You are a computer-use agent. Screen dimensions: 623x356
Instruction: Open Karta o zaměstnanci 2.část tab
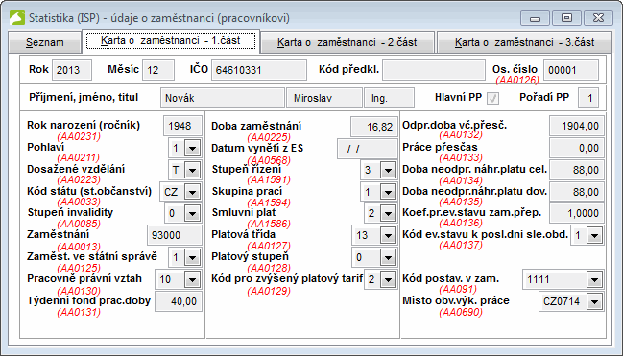point(347,42)
